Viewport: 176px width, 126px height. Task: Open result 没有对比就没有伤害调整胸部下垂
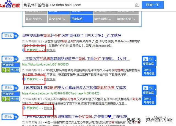click(x=75, y=116)
